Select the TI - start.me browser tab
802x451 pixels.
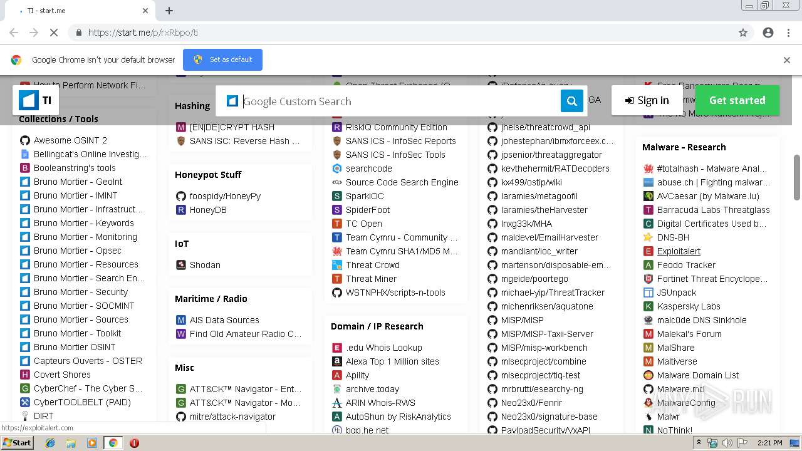pos(81,11)
